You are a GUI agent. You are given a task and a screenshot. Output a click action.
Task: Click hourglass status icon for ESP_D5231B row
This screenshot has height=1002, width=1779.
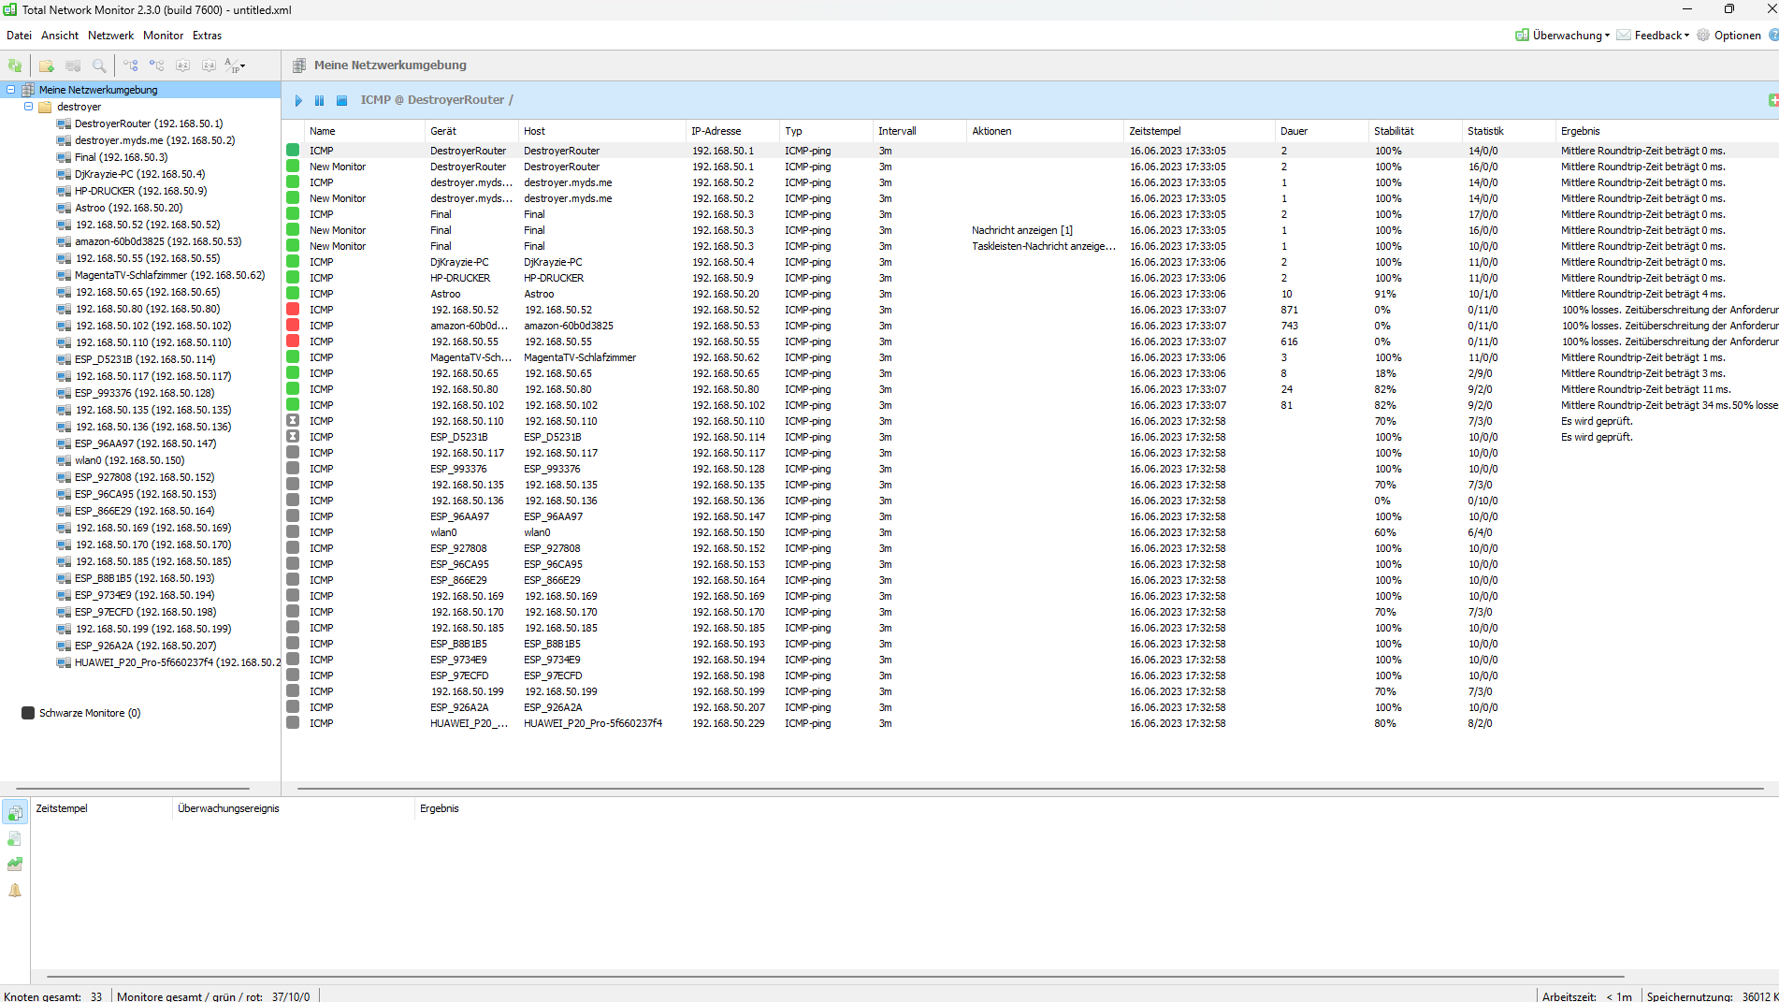click(x=293, y=437)
